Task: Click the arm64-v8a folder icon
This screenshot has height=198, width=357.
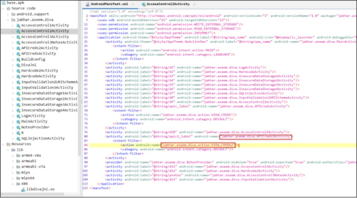Action: (18, 156)
